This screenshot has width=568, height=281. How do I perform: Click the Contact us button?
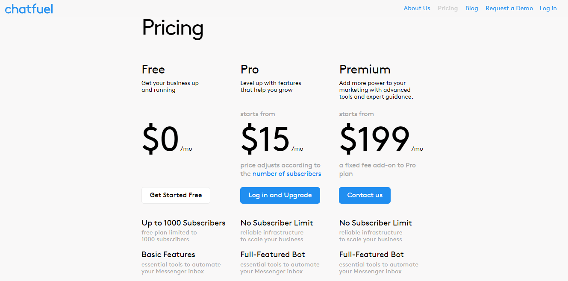pyautogui.click(x=365, y=195)
